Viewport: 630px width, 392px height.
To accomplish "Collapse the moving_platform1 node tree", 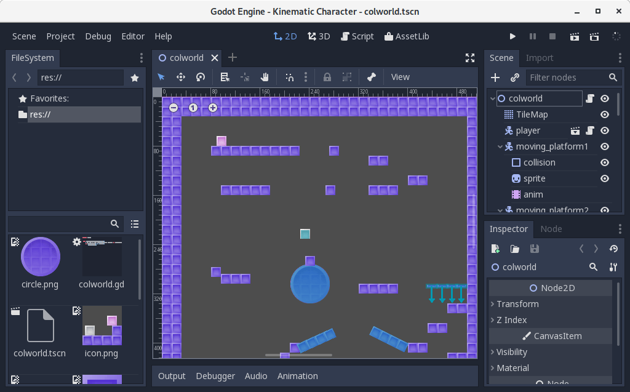I will pos(500,146).
